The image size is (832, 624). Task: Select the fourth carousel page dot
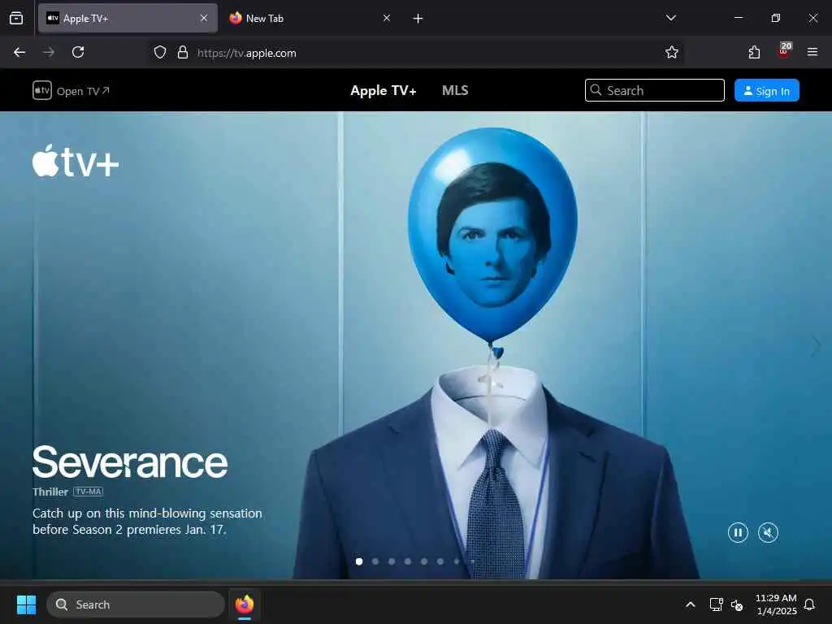point(408,561)
